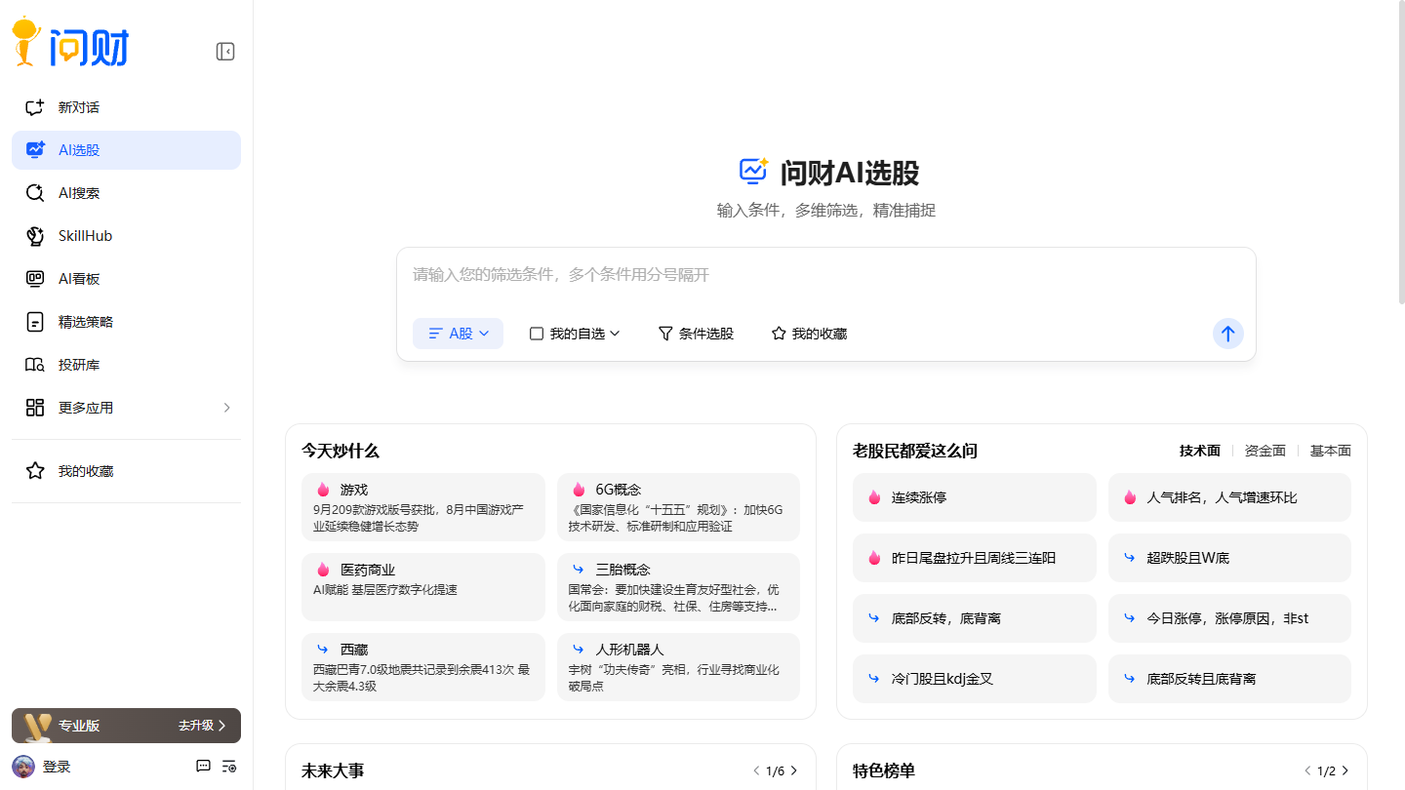This screenshot has height=790, width=1405.
Task: Open the 医药商业 topic card
Action: (423, 587)
